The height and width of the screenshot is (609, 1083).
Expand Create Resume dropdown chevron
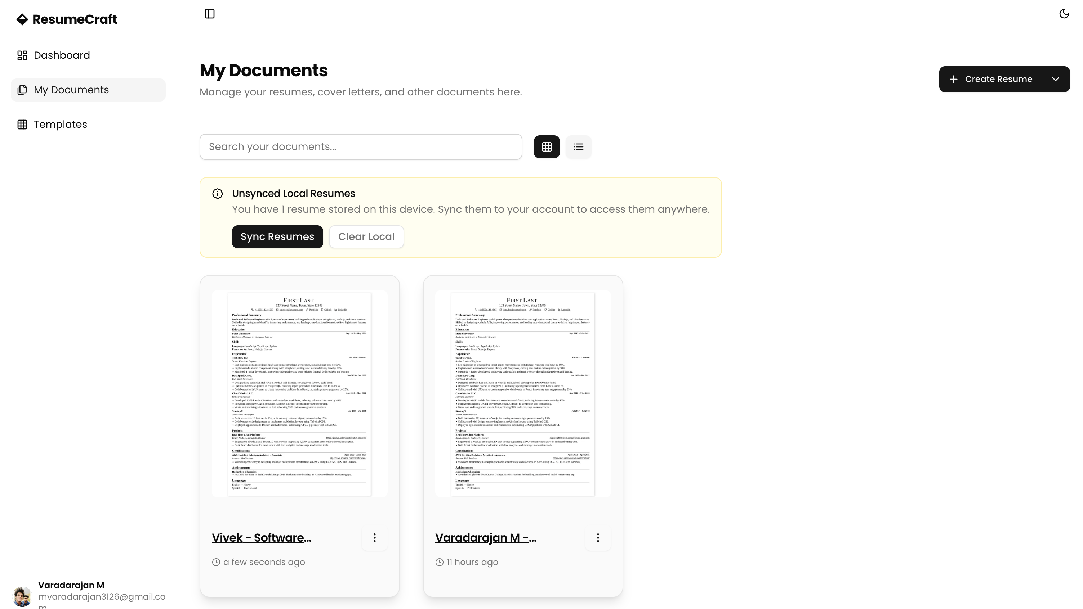click(1055, 80)
